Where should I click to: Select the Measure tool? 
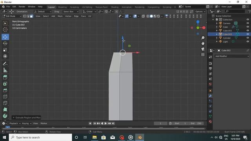[5, 70]
